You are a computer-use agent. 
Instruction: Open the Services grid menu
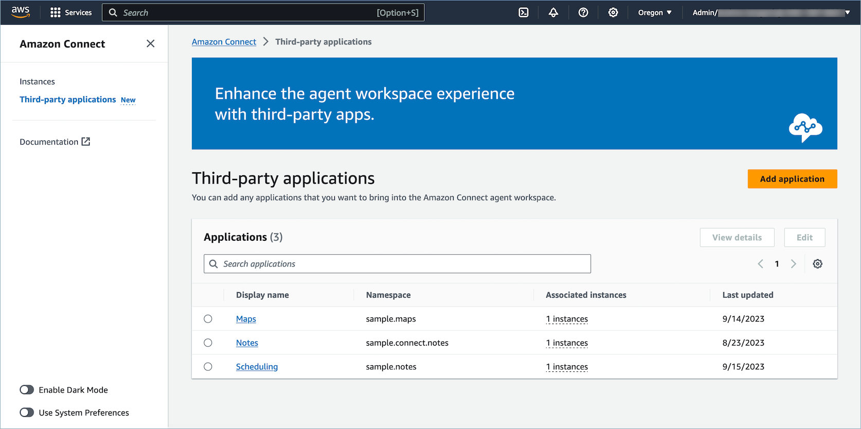[71, 12]
